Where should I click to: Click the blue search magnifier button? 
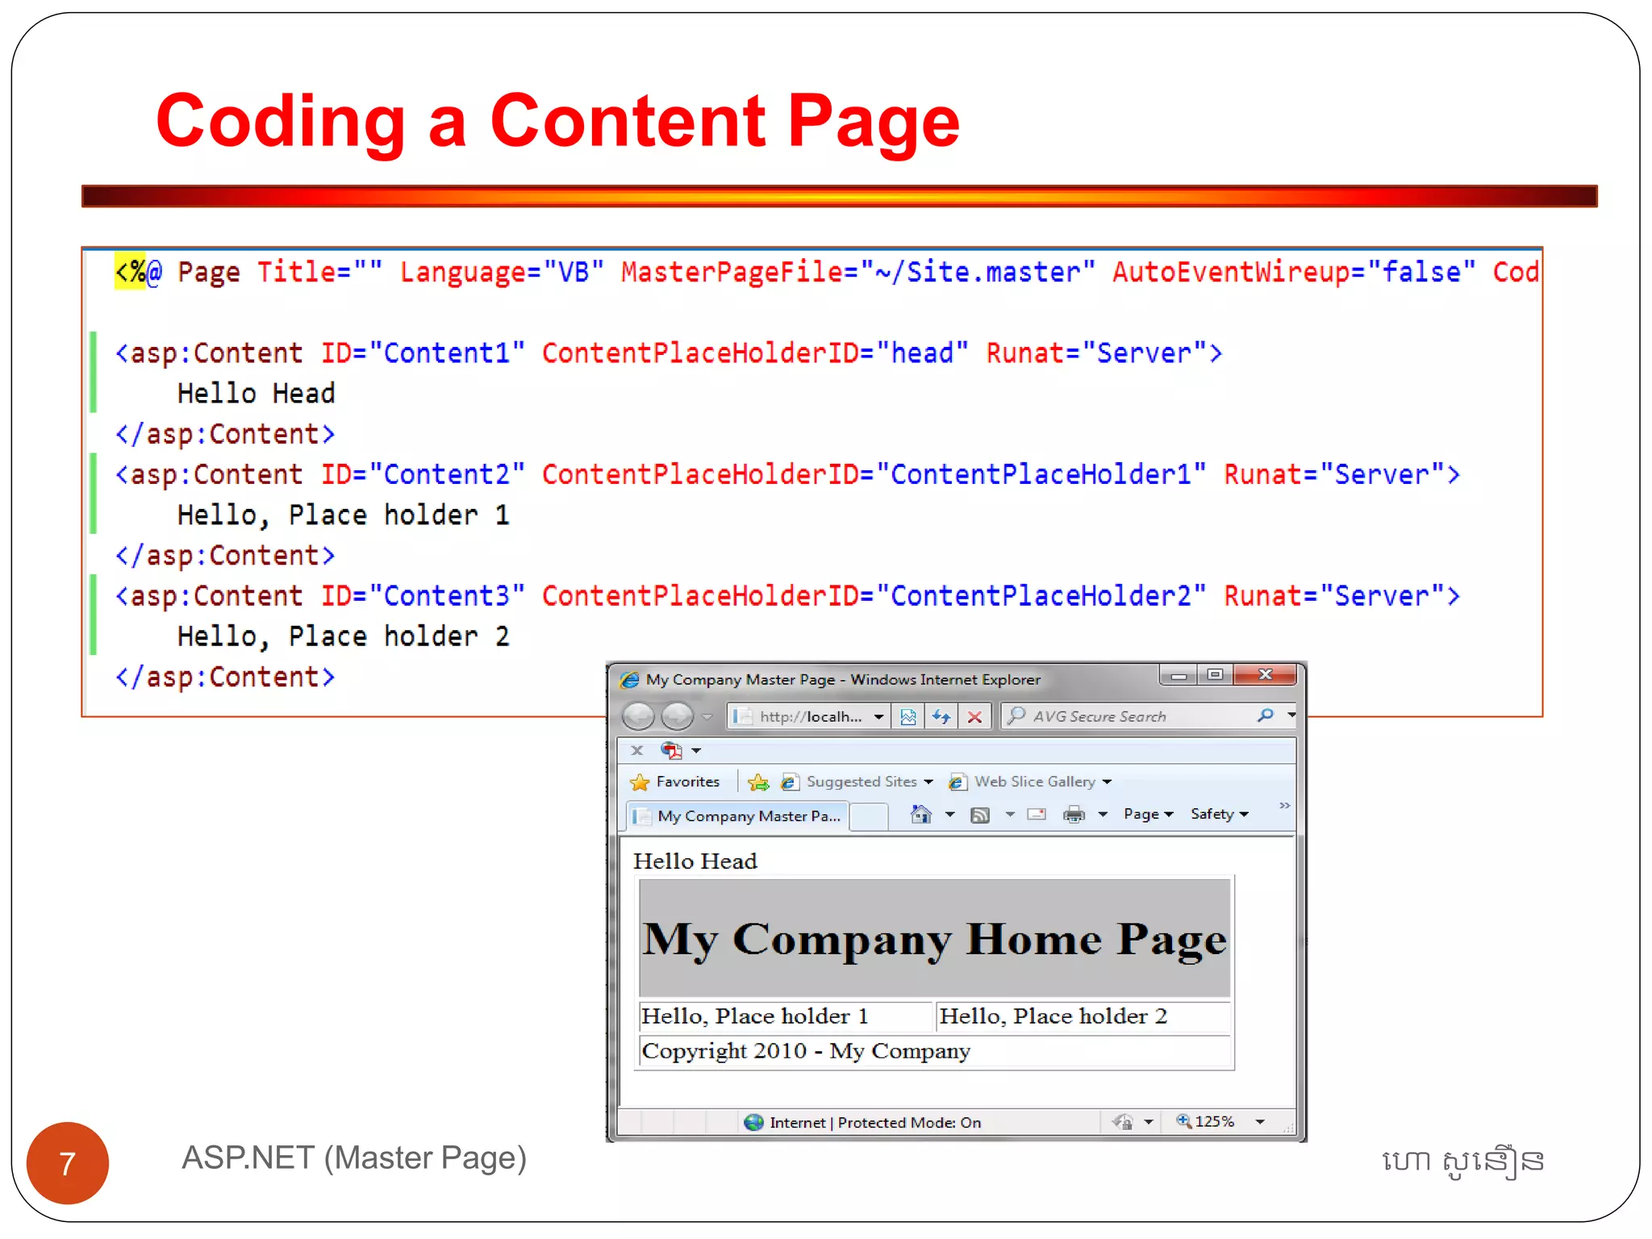(1266, 715)
